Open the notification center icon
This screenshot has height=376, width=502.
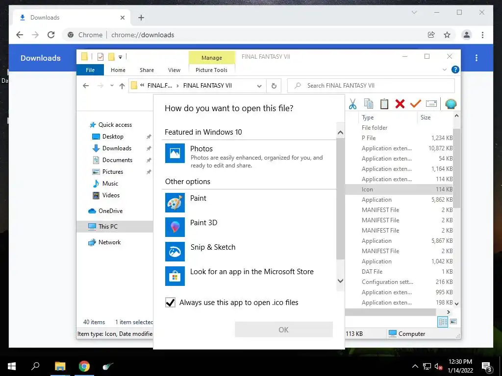[x=487, y=367]
